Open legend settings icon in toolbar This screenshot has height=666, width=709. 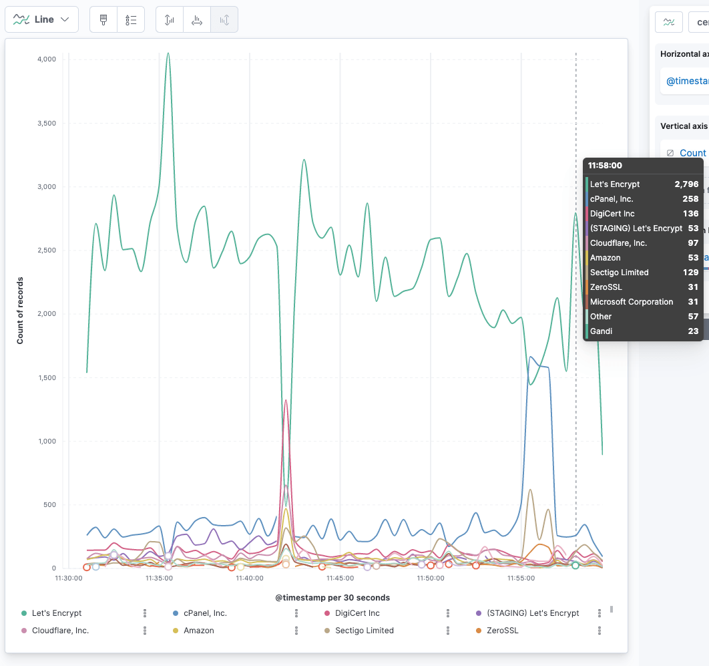(x=131, y=20)
